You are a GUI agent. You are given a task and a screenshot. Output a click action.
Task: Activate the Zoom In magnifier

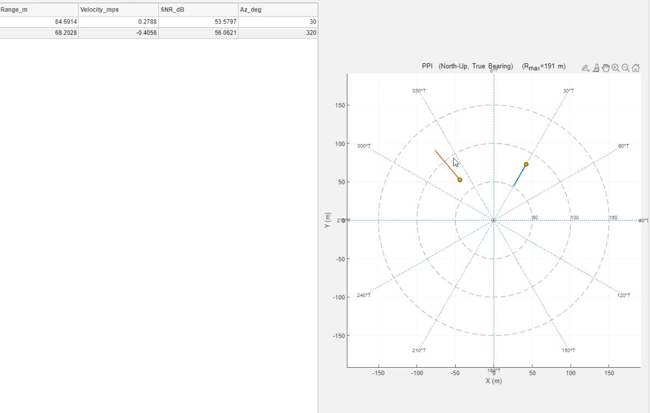(616, 68)
